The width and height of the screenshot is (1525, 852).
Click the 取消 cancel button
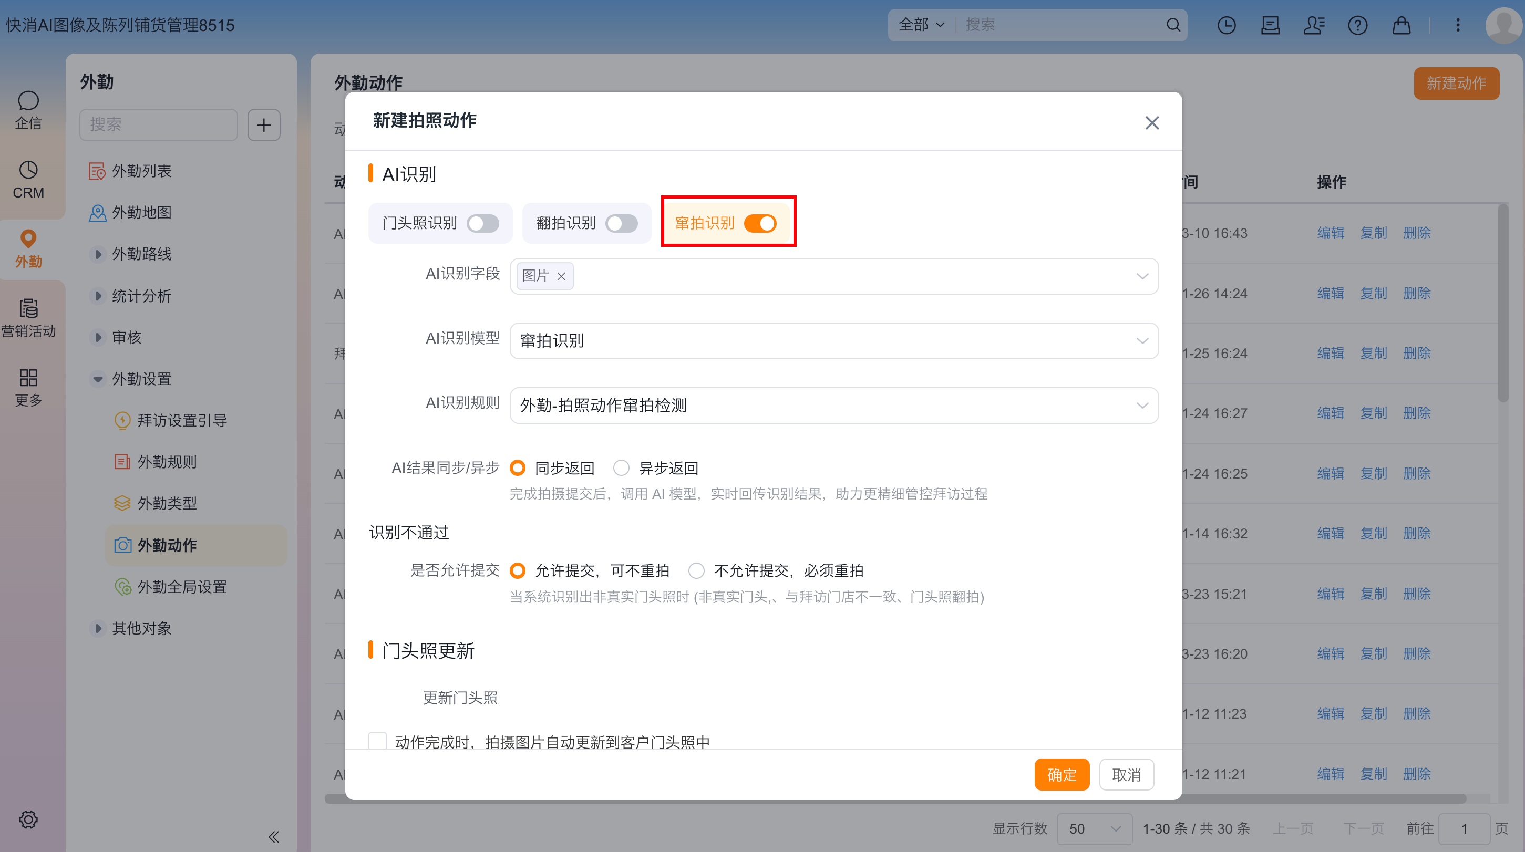pyautogui.click(x=1126, y=774)
